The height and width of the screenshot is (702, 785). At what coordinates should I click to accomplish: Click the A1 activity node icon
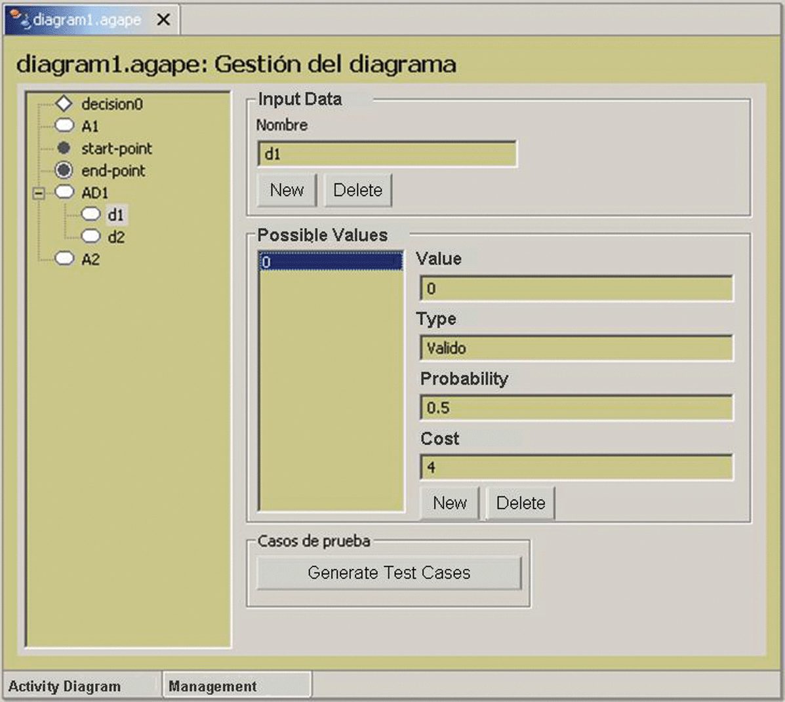pos(64,125)
